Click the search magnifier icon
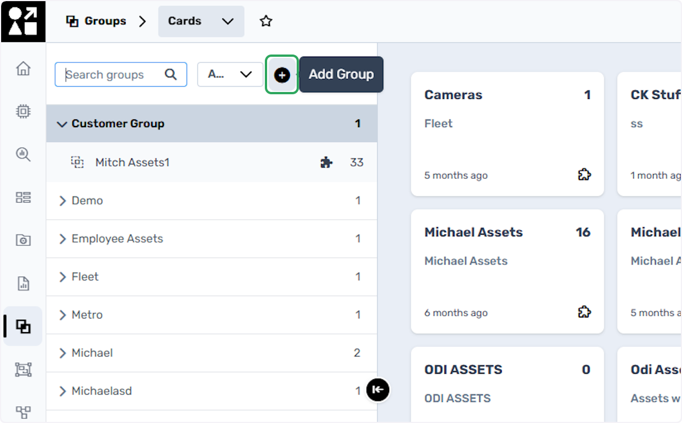 coord(170,74)
